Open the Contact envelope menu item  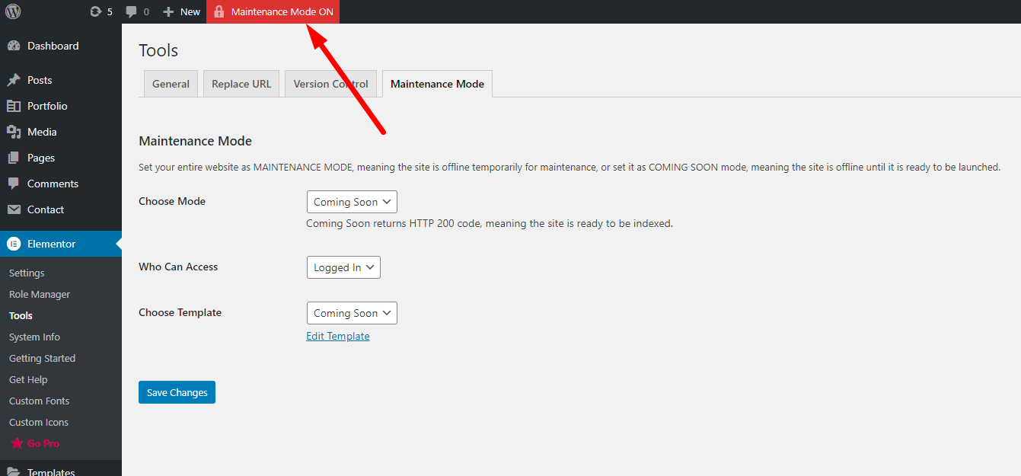[14, 209]
